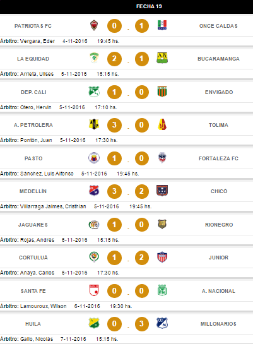Click Medellín's score of 3
The height and width of the screenshot is (344, 253).
[114, 191]
